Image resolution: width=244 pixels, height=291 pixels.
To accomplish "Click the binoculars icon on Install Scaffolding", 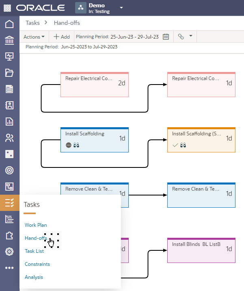I will pos(76,145).
